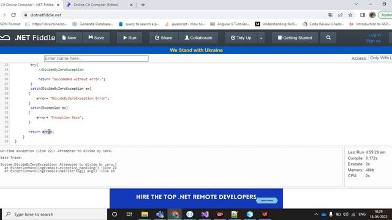Click the return error line in the editor
The width and height of the screenshot is (392, 220).
(41, 132)
